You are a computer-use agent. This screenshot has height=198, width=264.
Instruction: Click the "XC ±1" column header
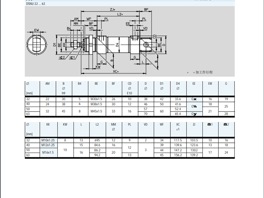pyautogui.click(x=178, y=127)
